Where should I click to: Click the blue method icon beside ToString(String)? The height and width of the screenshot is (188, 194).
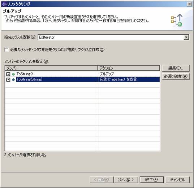coord(13,80)
